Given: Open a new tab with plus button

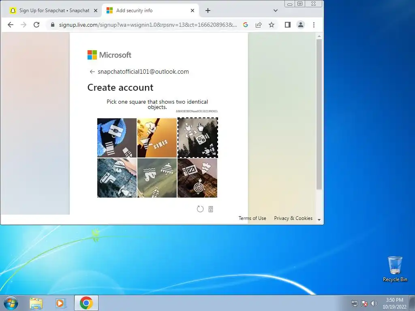Looking at the screenshot, I should pyautogui.click(x=208, y=11).
